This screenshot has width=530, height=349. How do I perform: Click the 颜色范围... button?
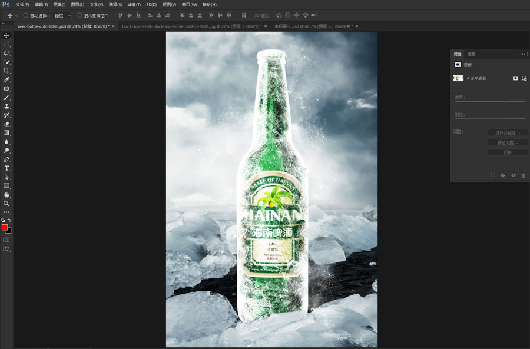pyautogui.click(x=507, y=142)
